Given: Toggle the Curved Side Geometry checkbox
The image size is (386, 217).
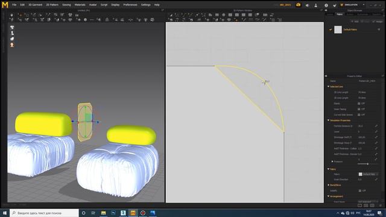Looking at the screenshot, I should coord(359,115).
